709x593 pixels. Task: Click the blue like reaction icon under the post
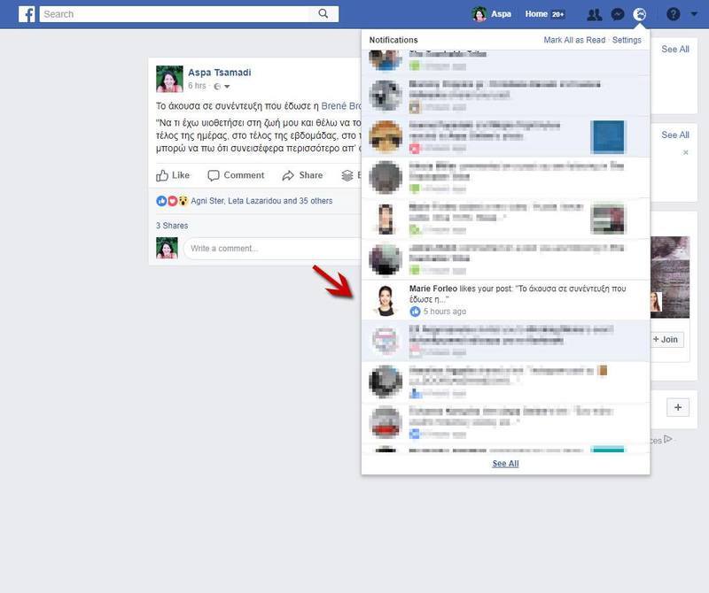tap(161, 201)
